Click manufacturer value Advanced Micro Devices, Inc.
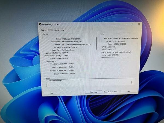The width and height of the screenshot is (164, 123). click(x=72, y=42)
